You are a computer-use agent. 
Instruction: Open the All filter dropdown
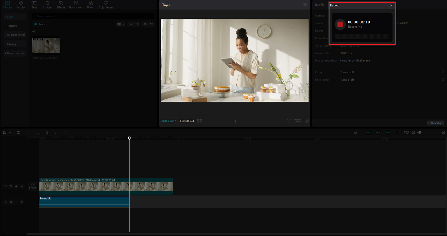148,24
